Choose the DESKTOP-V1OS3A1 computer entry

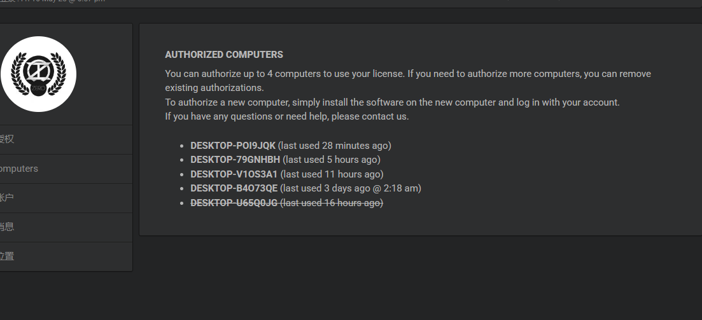(x=234, y=174)
